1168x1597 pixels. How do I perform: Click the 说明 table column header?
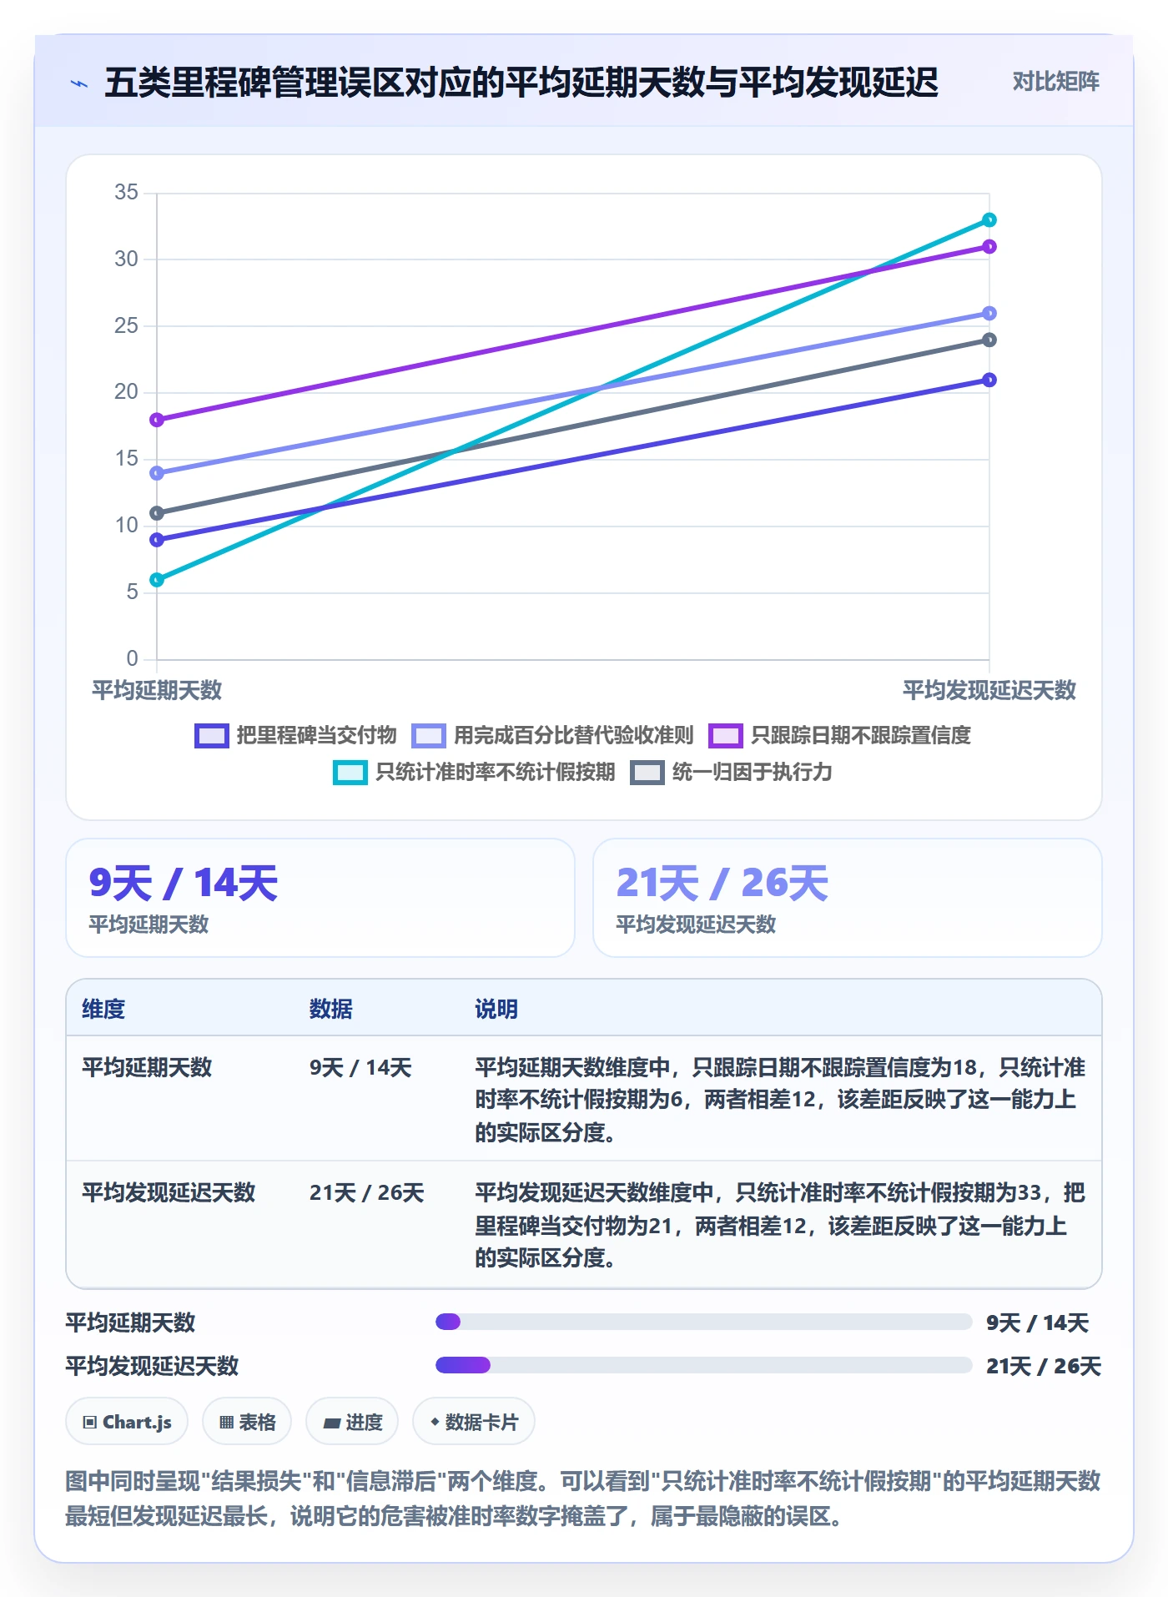(x=496, y=1009)
